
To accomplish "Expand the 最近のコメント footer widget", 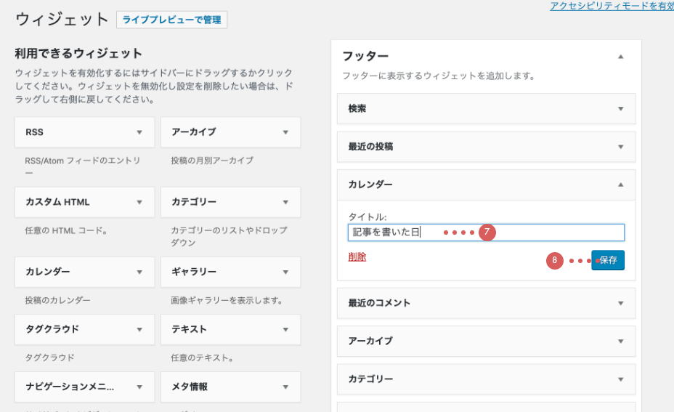I will coord(620,303).
